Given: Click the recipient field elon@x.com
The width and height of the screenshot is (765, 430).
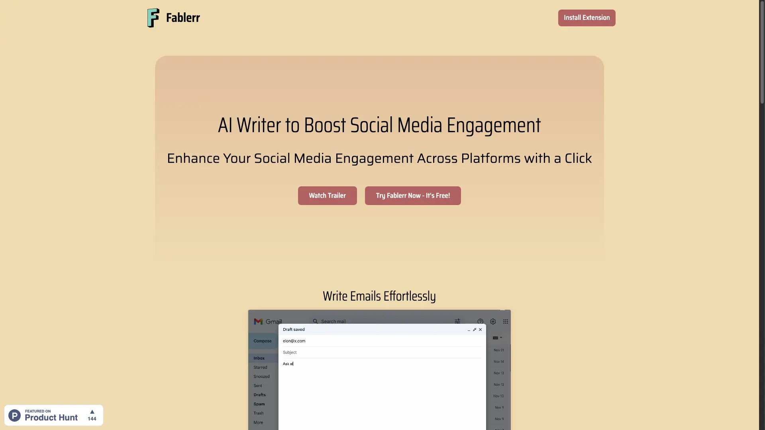Looking at the screenshot, I should [382, 341].
